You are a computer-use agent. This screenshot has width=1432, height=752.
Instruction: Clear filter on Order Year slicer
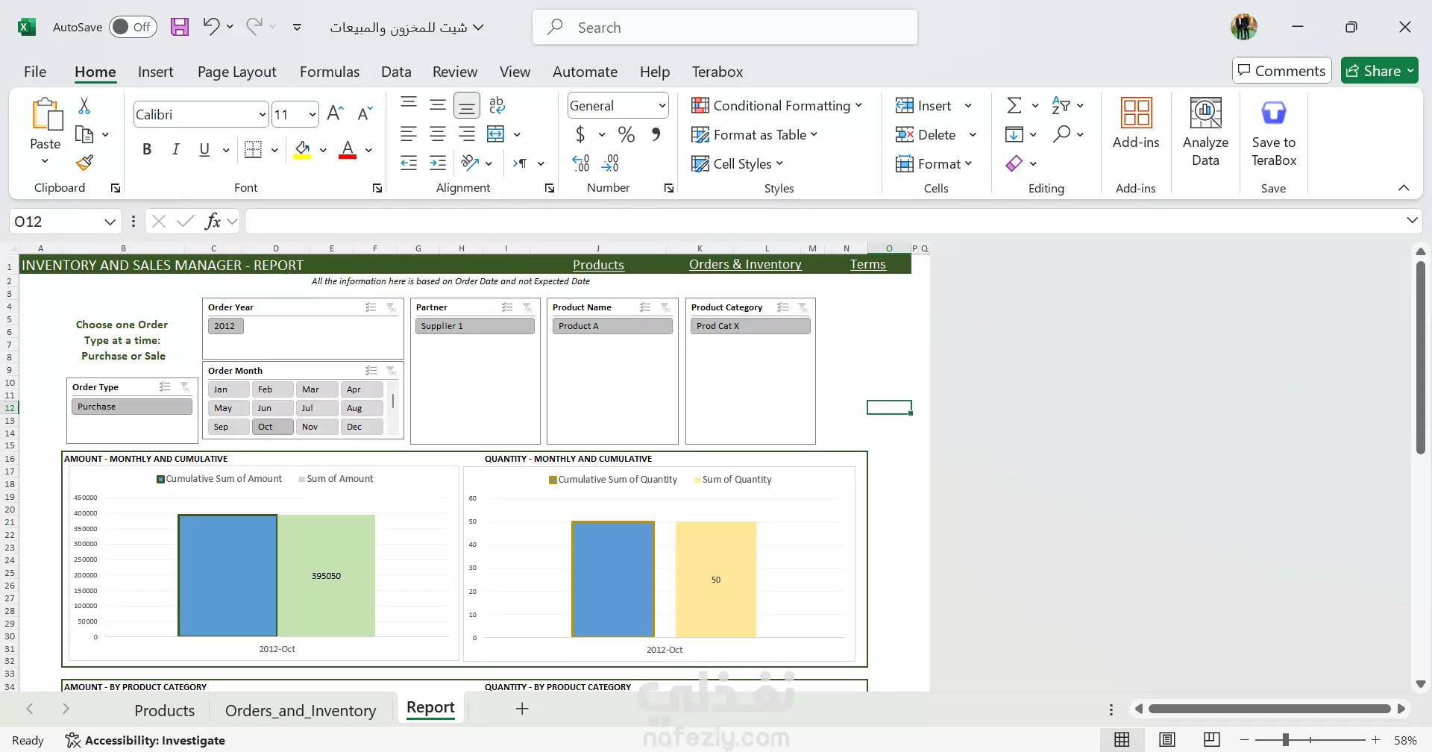[x=391, y=307]
